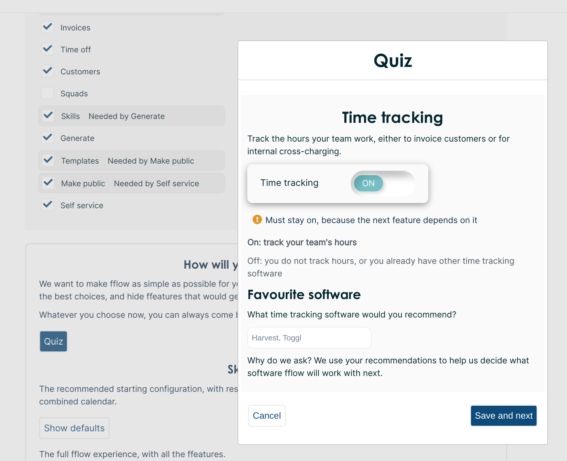The height and width of the screenshot is (461, 567).
Task: Focus the favourite software text field
Action: pyautogui.click(x=309, y=338)
